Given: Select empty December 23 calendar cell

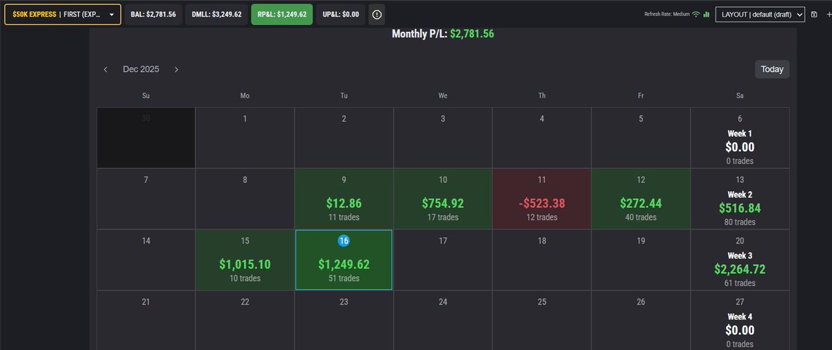Looking at the screenshot, I should click(x=344, y=320).
